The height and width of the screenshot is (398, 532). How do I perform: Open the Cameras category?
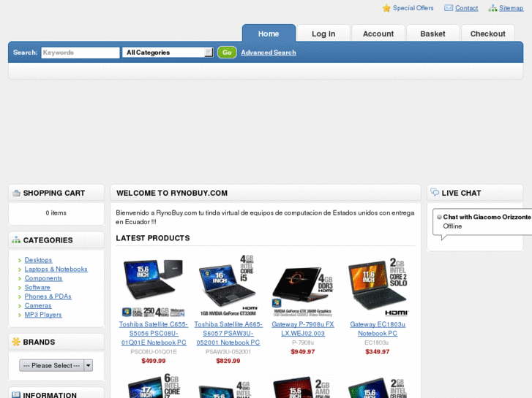[x=38, y=305]
